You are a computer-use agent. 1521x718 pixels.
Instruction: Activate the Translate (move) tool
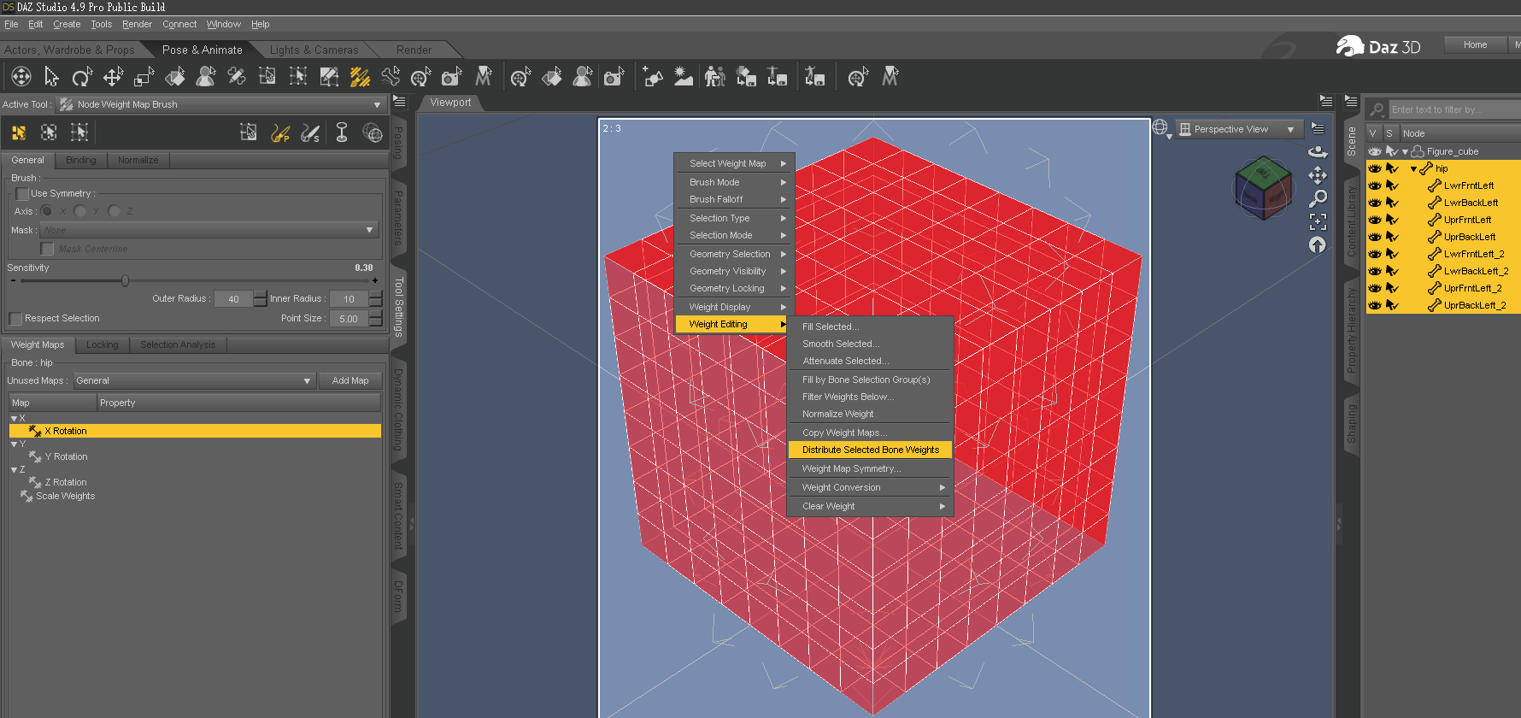tap(113, 77)
